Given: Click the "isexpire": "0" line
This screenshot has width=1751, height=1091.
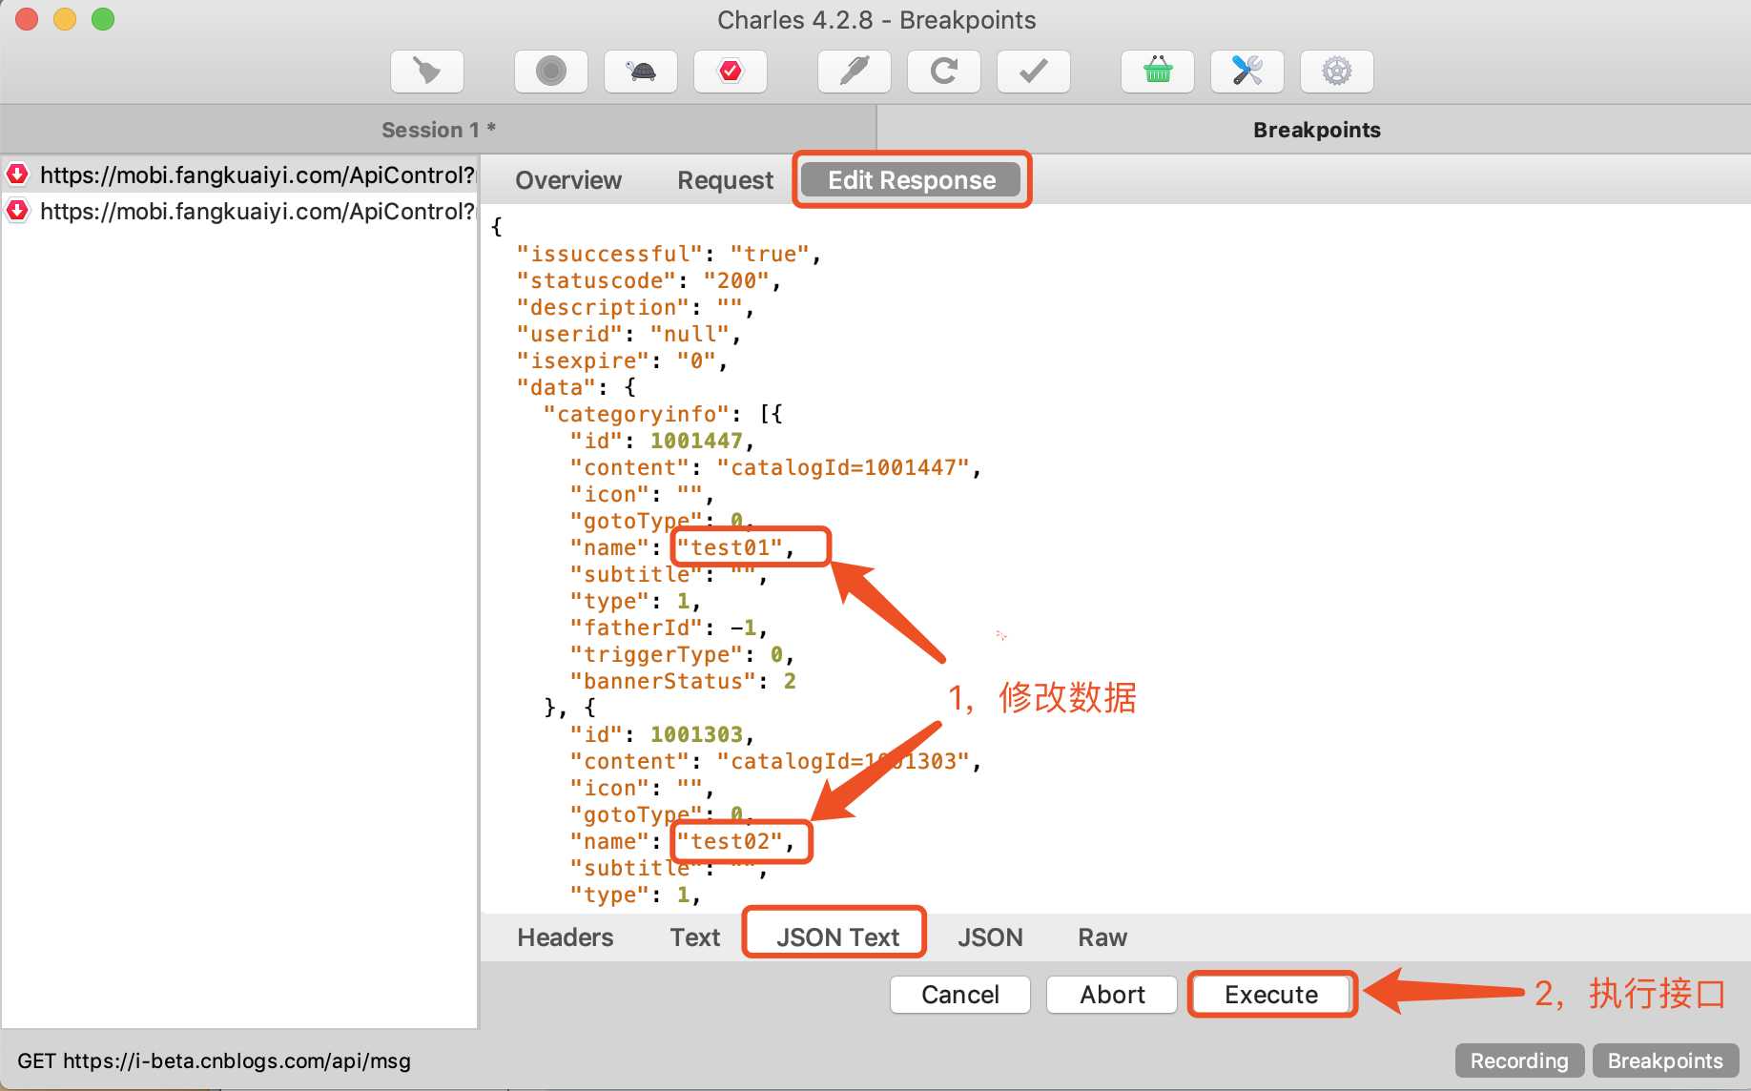Looking at the screenshot, I should (622, 361).
